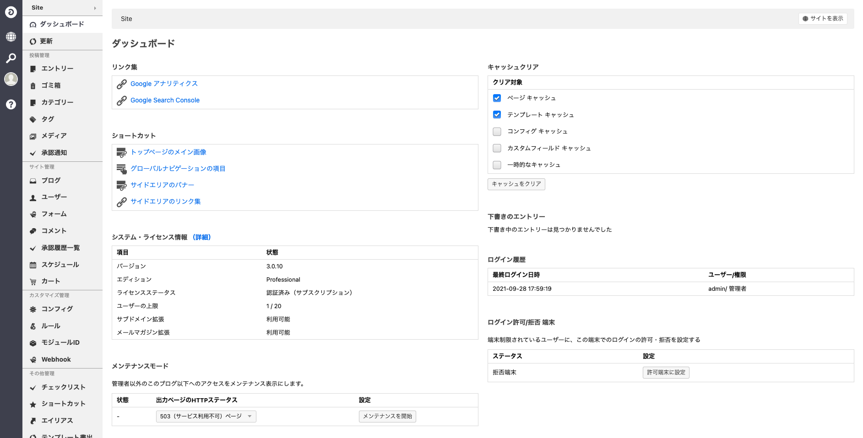Click the gear icon beside コンフィグ
This screenshot has height=438, width=863.
tap(33, 310)
